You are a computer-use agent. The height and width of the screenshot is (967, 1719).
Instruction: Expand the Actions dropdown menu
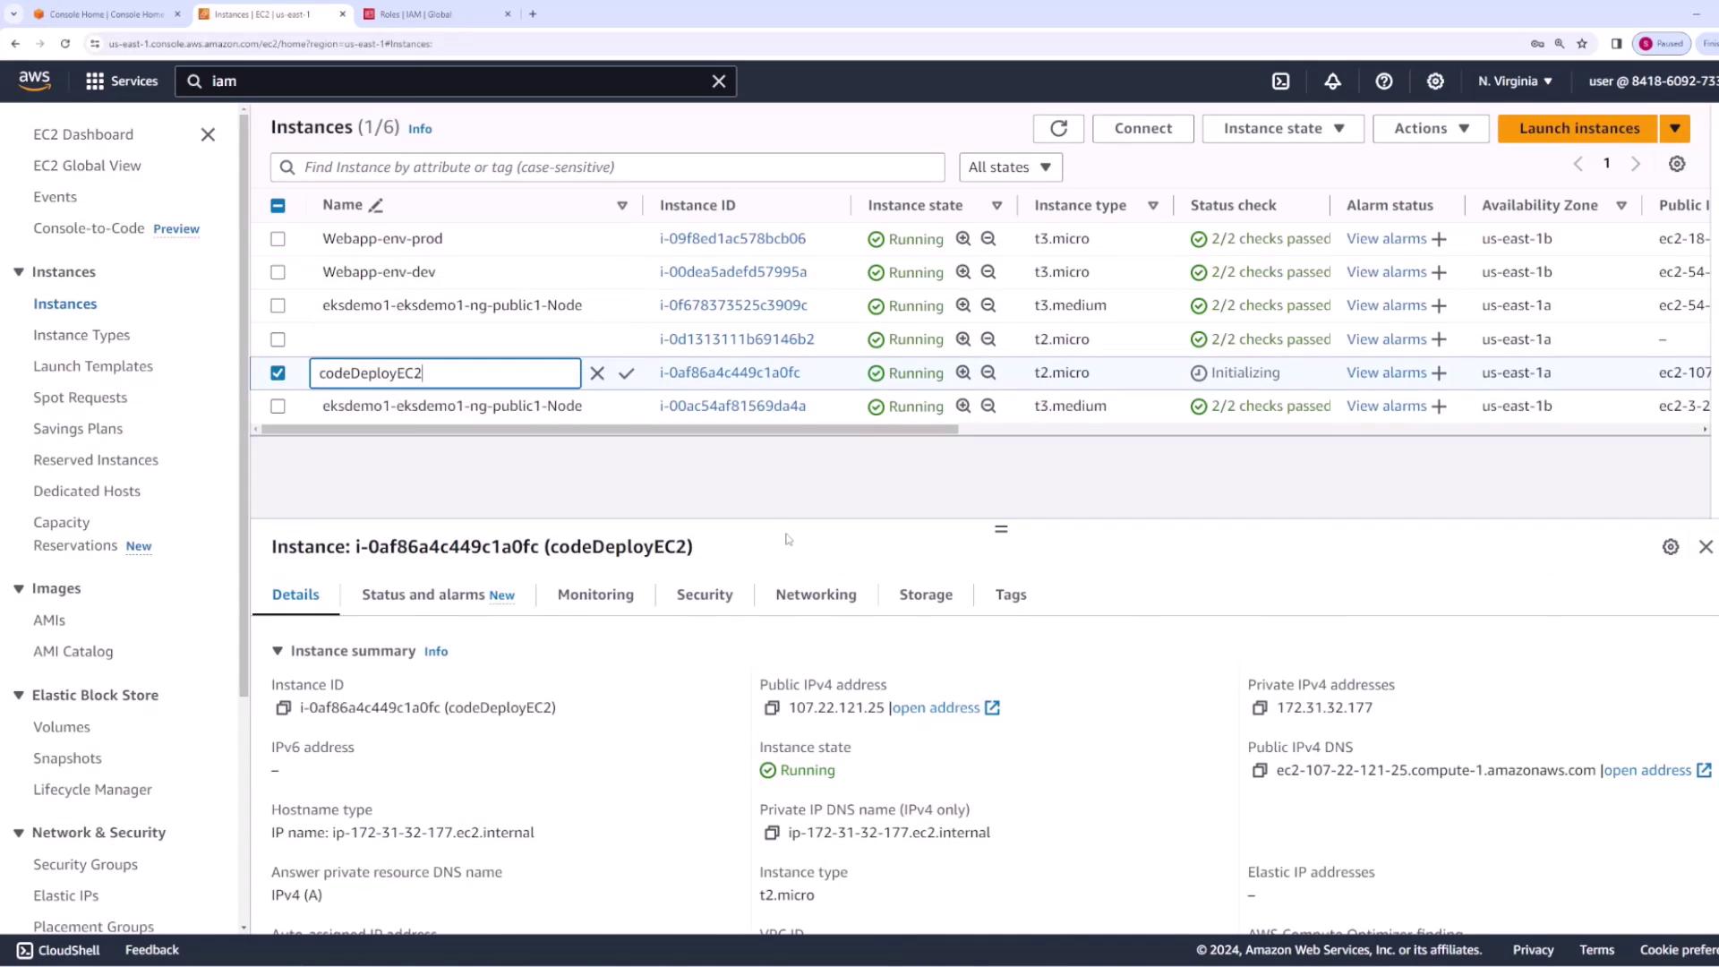pos(1430,129)
